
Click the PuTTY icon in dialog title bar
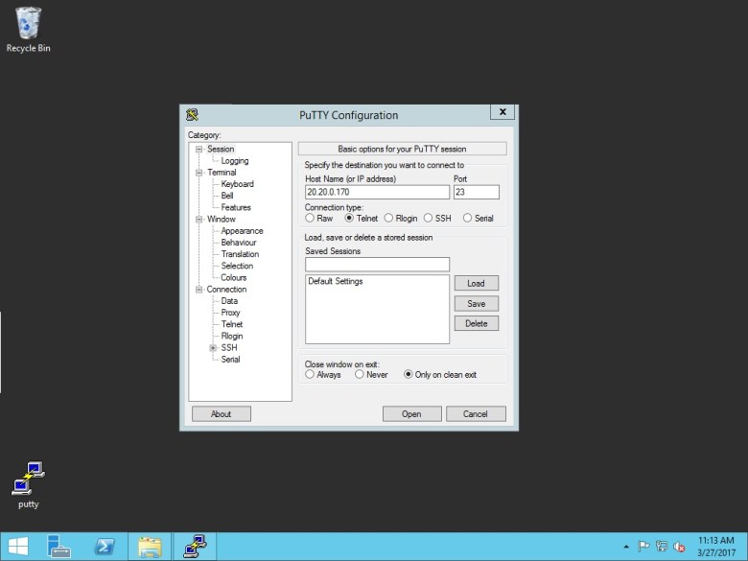click(x=192, y=115)
